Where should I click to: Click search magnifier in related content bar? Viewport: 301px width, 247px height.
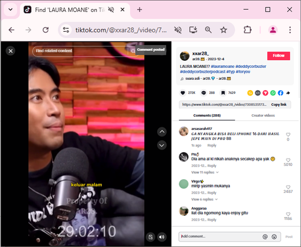[x=133, y=52]
